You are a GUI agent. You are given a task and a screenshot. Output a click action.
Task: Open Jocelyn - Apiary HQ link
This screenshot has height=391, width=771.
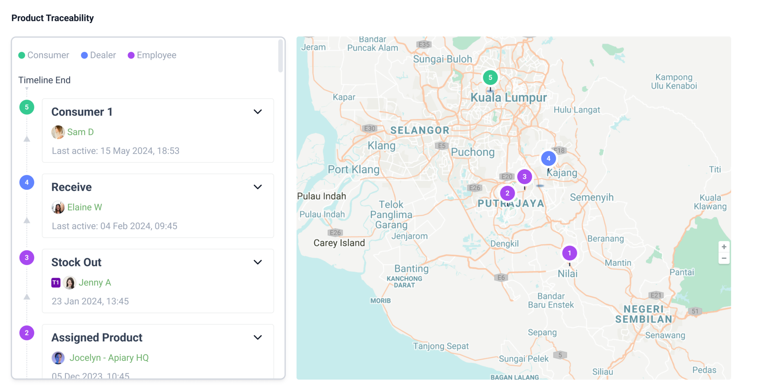tap(109, 358)
